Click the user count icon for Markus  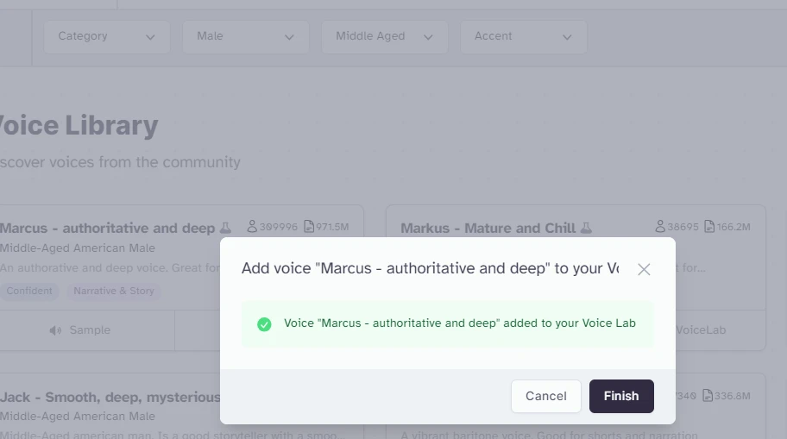[x=660, y=226]
